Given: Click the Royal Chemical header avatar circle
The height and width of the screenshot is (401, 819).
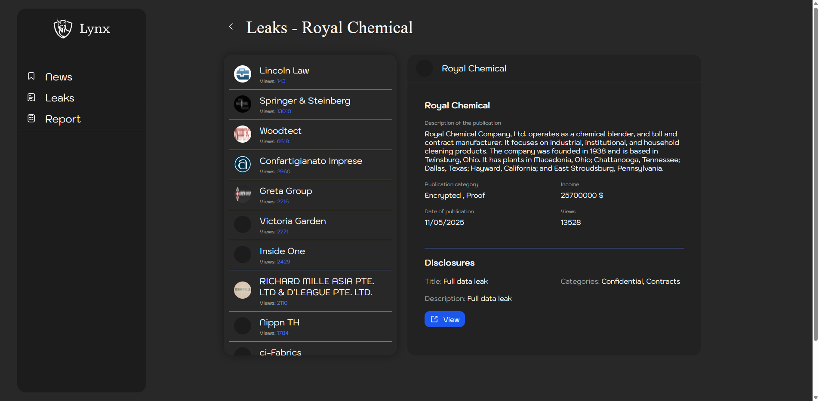Looking at the screenshot, I should pyautogui.click(x=425, y=69).
